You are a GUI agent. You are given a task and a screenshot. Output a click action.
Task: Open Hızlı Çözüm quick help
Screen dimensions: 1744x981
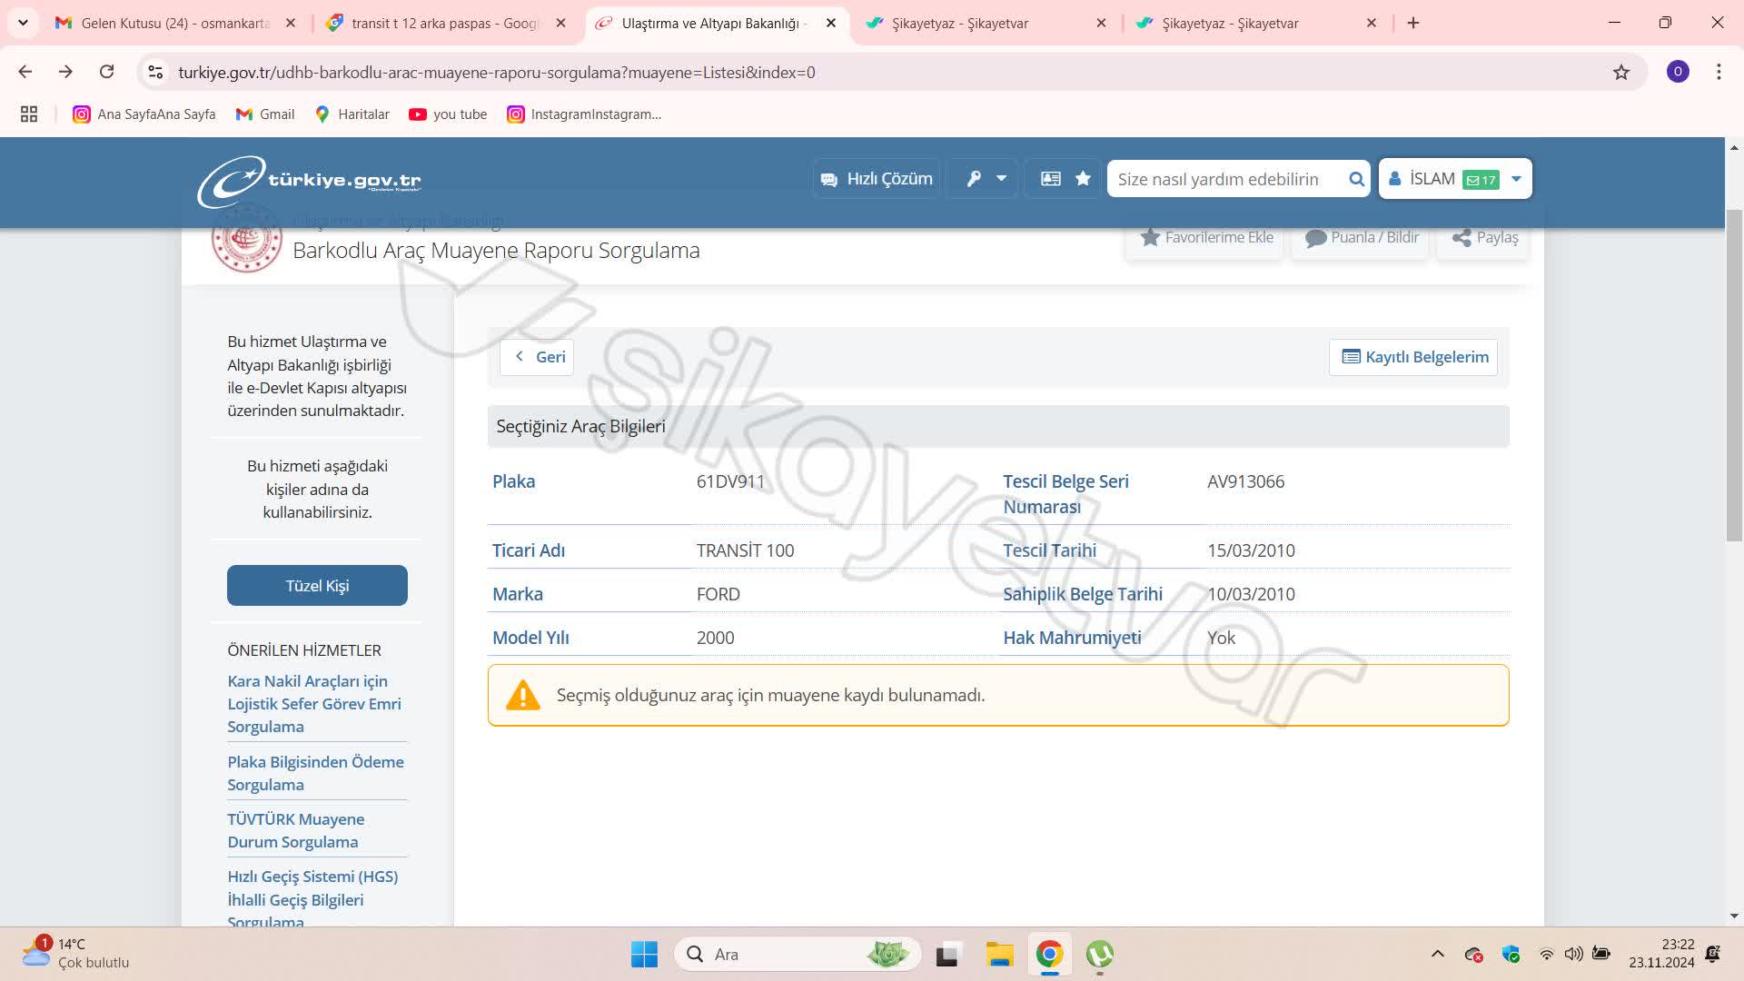pyautogui.click(x=877, y=179)
